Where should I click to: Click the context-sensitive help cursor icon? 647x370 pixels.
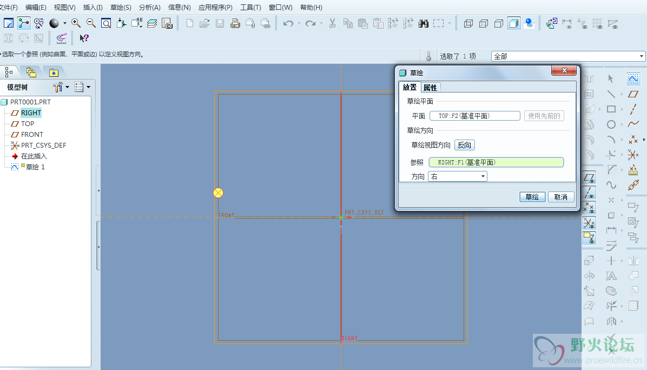pyautogui.click(x=84, y=38)
